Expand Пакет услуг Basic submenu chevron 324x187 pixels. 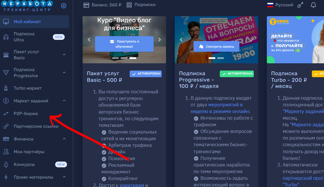pos(64,55)
